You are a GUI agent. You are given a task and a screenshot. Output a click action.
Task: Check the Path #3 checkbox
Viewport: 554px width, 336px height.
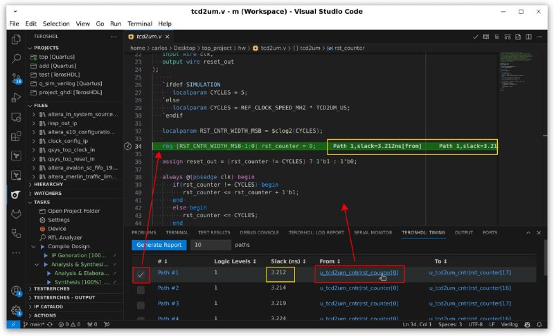pos(141,305)
